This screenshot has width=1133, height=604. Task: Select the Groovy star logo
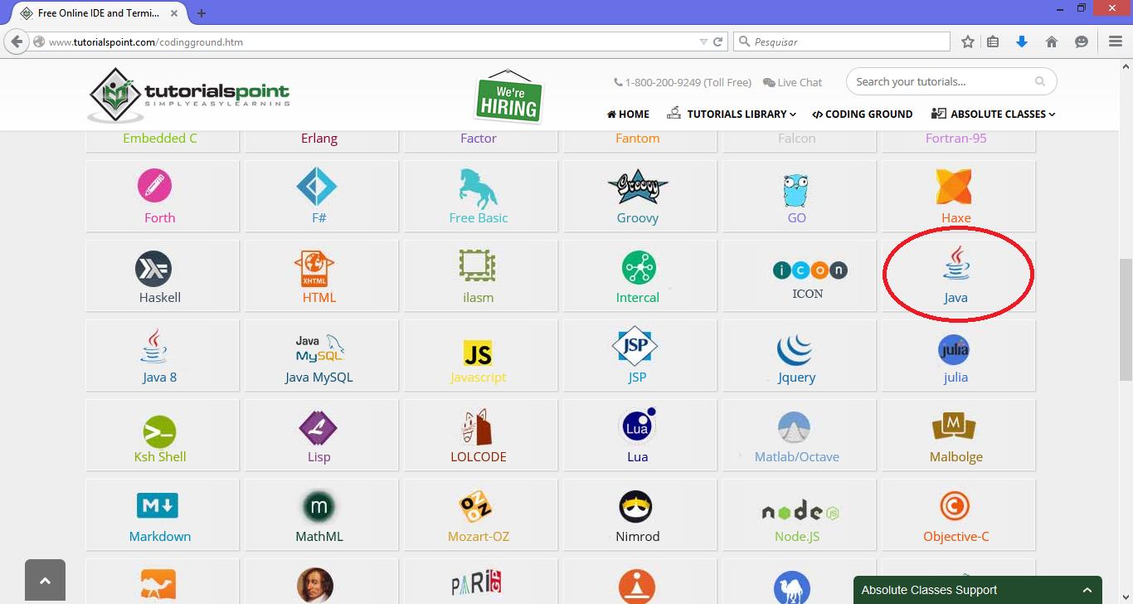637,187
